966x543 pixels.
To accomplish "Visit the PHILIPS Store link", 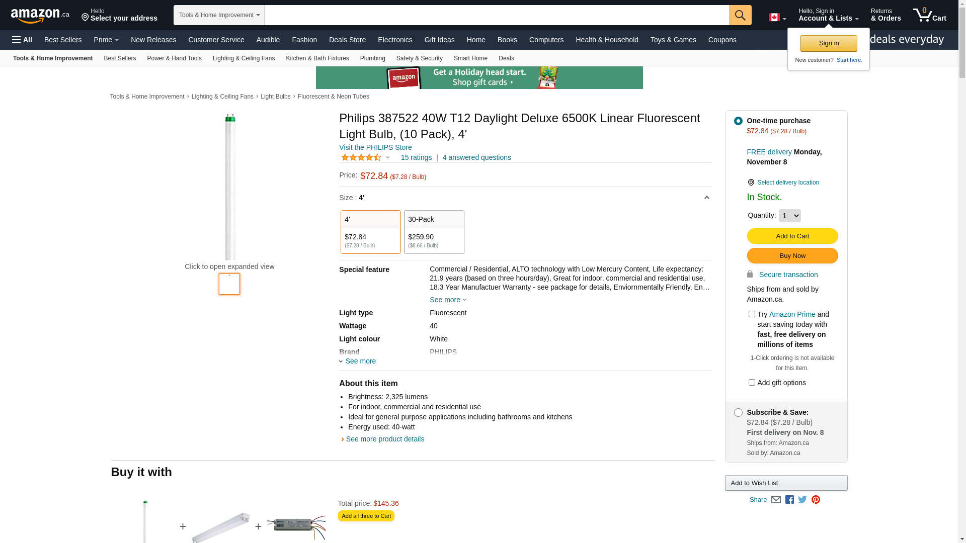I will tap(375, 147).
